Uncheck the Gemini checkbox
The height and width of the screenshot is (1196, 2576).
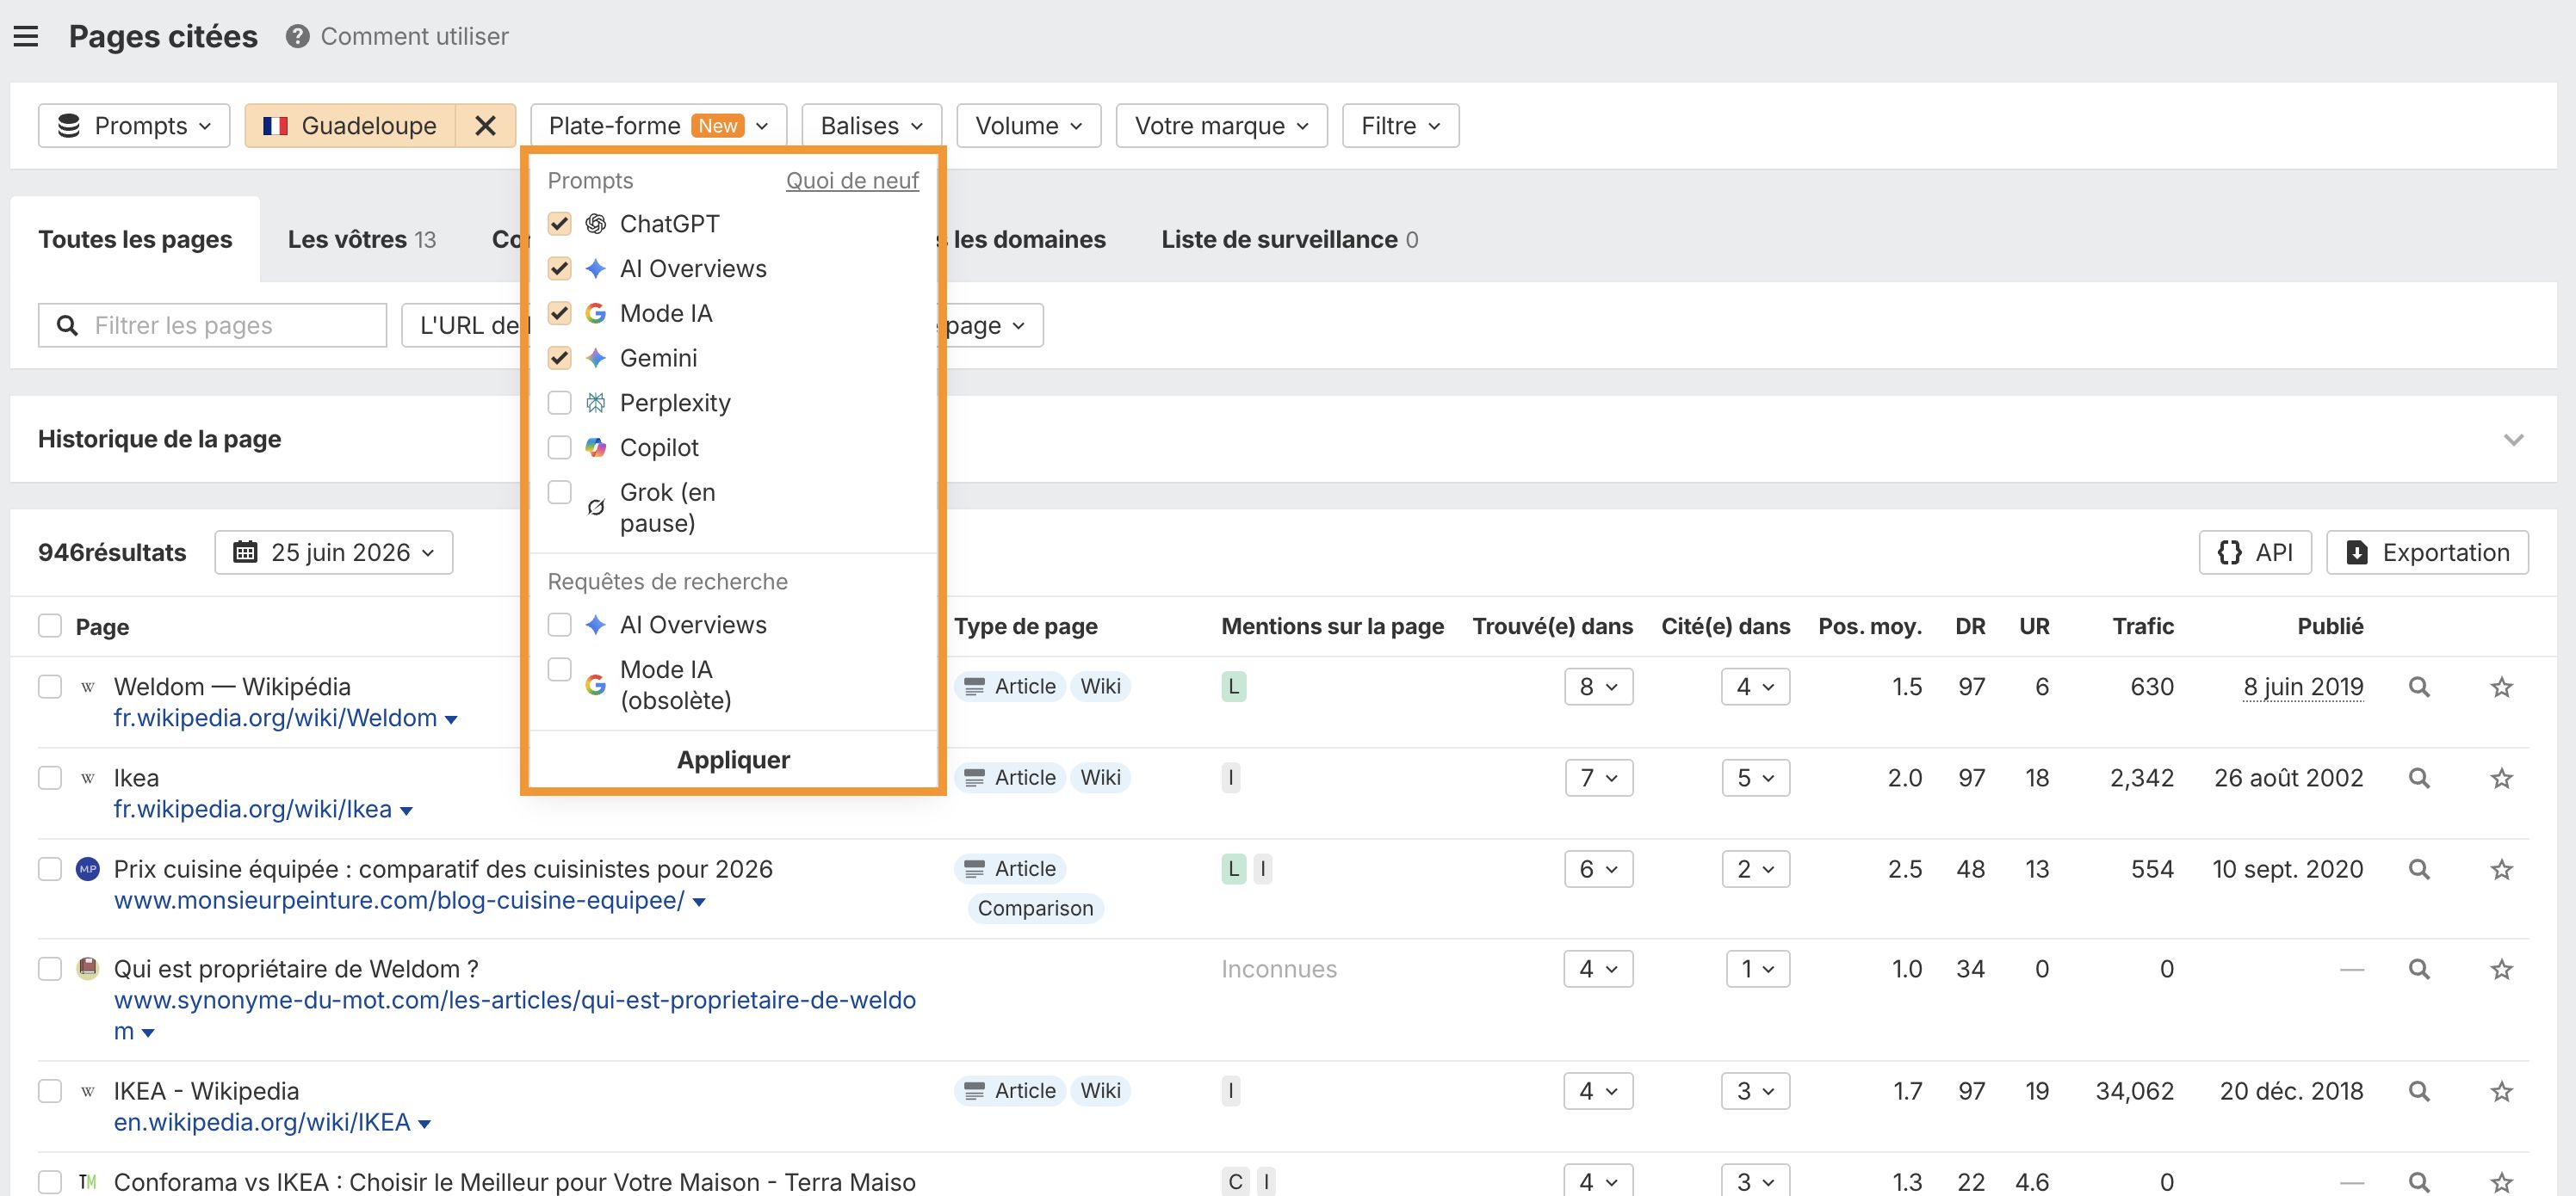pyautogui.click(x=560, y=358)
